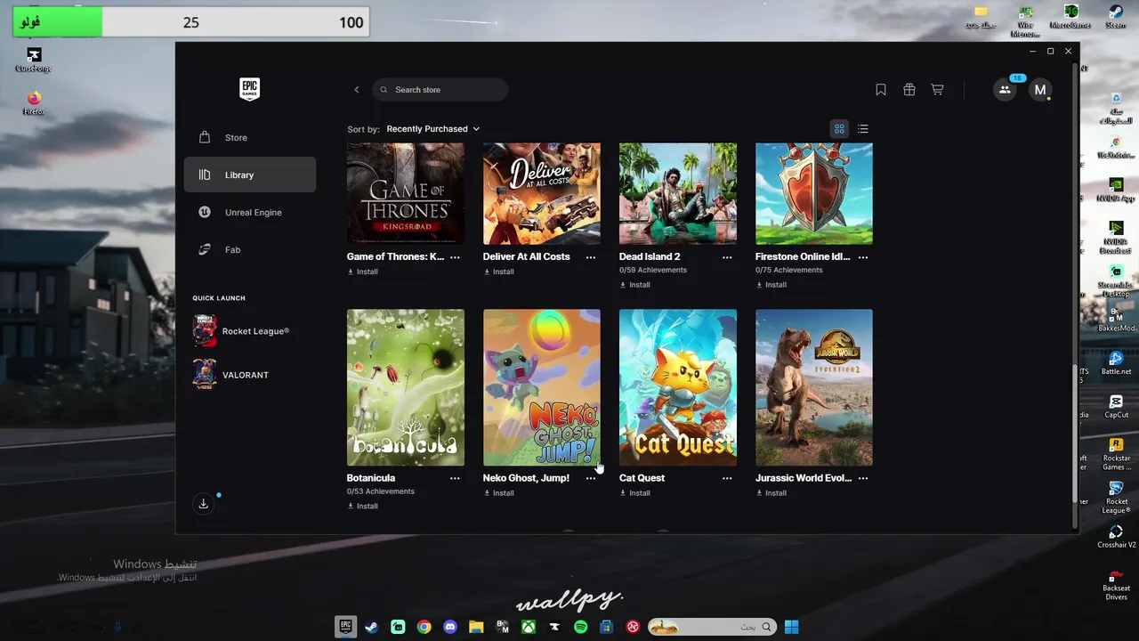Open the wishlist bookmark icon
1139x641 pixels.
881,90
